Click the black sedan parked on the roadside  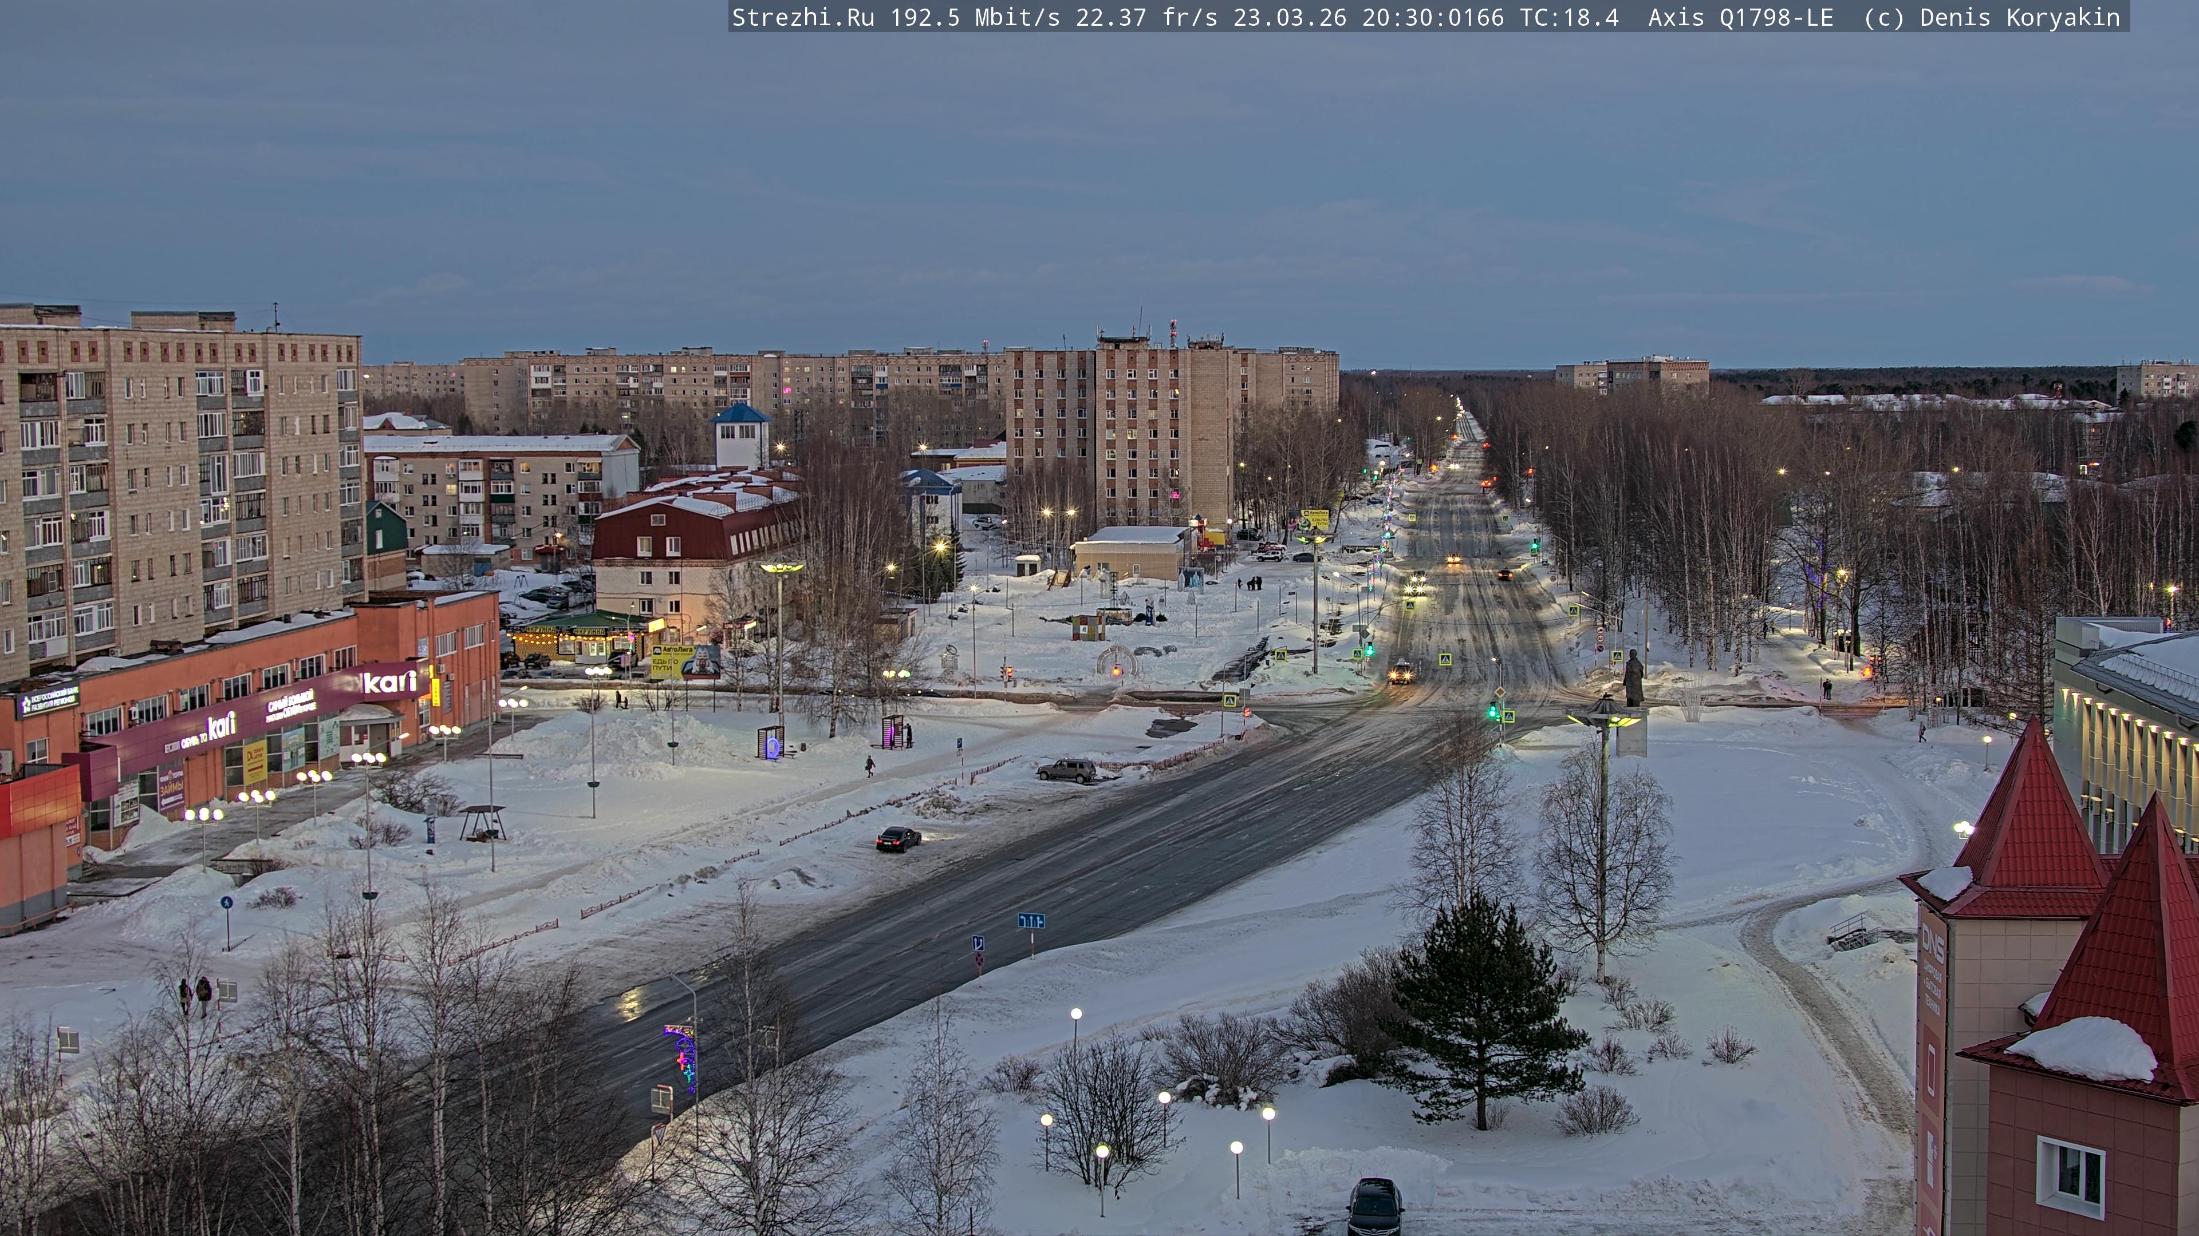pos(898,838)
